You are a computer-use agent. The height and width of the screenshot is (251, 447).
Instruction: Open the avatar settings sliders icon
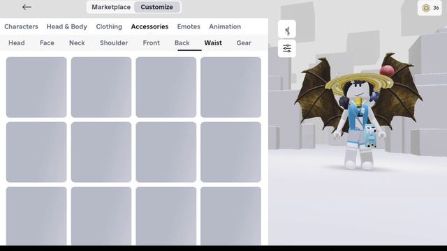287,48
